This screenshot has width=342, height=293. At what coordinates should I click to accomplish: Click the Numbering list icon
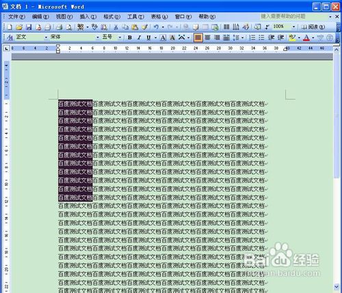[x=252, y=38]
